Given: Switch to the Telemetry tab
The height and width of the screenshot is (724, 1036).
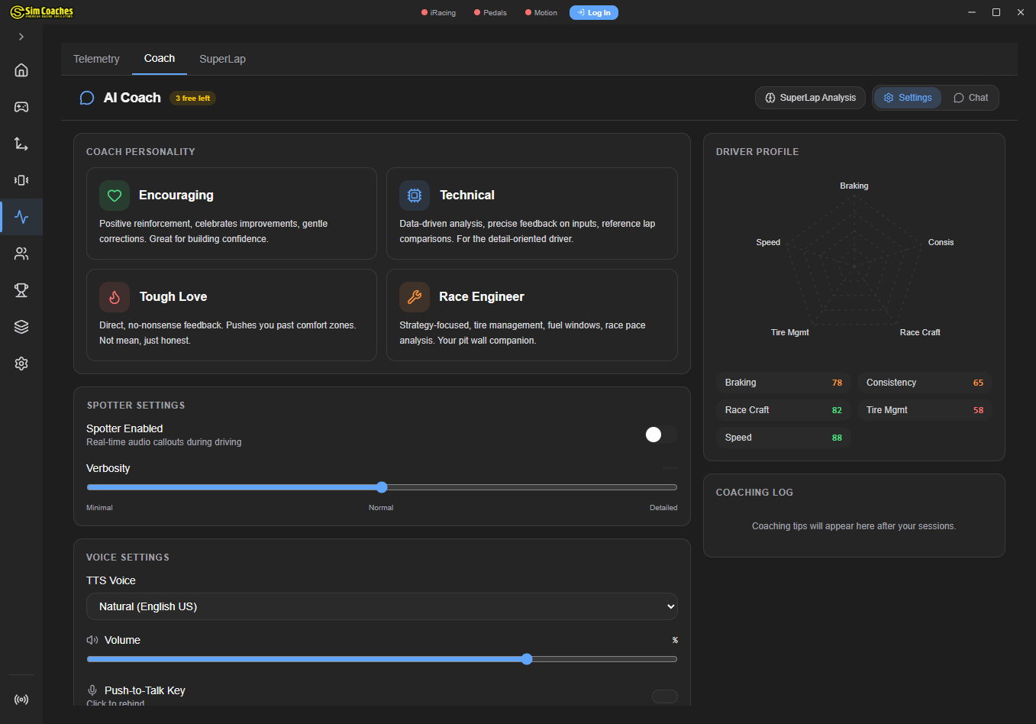Looking at the screenshot, I should point(96,59).
